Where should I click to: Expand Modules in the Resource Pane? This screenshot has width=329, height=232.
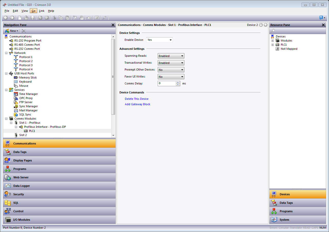(x=272, y=41)
